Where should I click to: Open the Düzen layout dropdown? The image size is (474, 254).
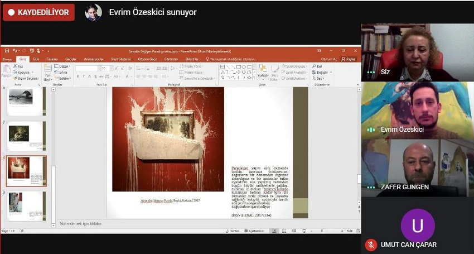[64, 66]
